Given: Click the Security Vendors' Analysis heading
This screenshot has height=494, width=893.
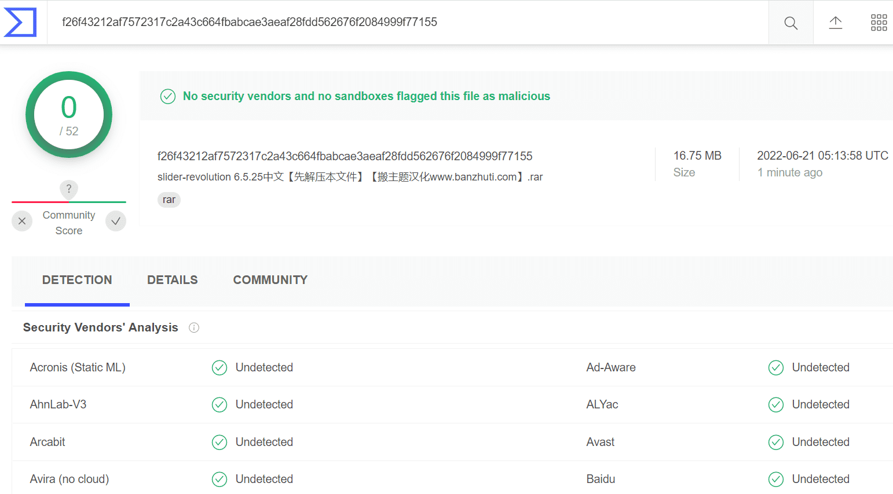Looking at the screenshot, I should [x=101, y=327].
